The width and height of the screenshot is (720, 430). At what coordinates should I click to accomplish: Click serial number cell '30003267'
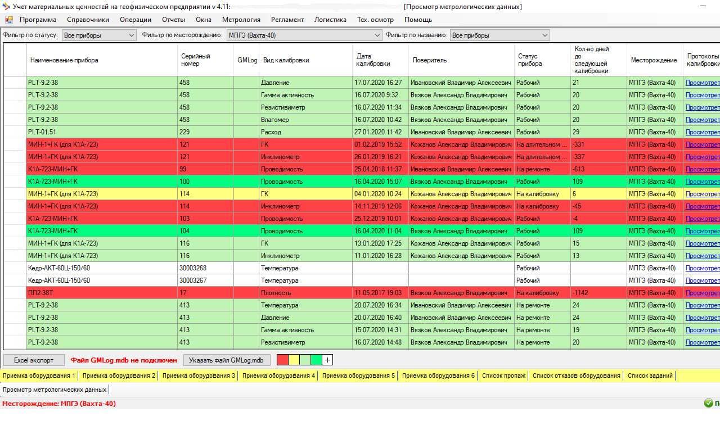pos(205,280)
